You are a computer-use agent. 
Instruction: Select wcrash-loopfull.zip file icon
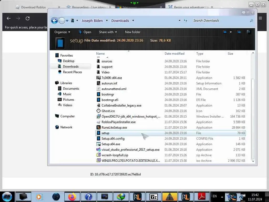[x=98, y=155]
